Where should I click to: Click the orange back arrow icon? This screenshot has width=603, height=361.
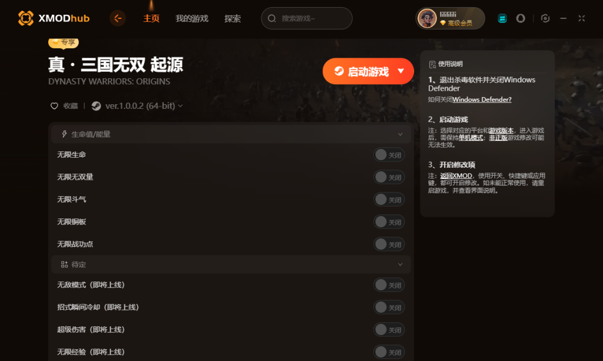tap(118, 18)
